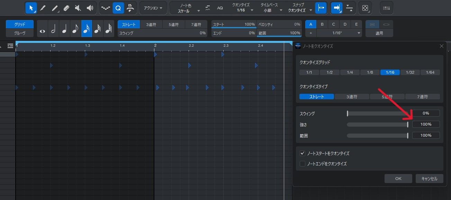The height and width of the screenshot is (200, 451).
Task: Select the 3連符 tab in quantize panel
Action: tap(151, 24)
